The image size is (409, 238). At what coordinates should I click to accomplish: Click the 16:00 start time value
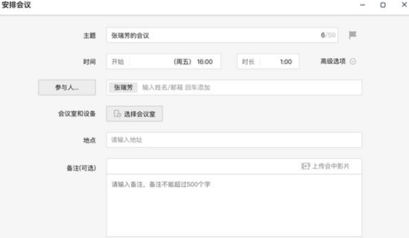[204, 62]
